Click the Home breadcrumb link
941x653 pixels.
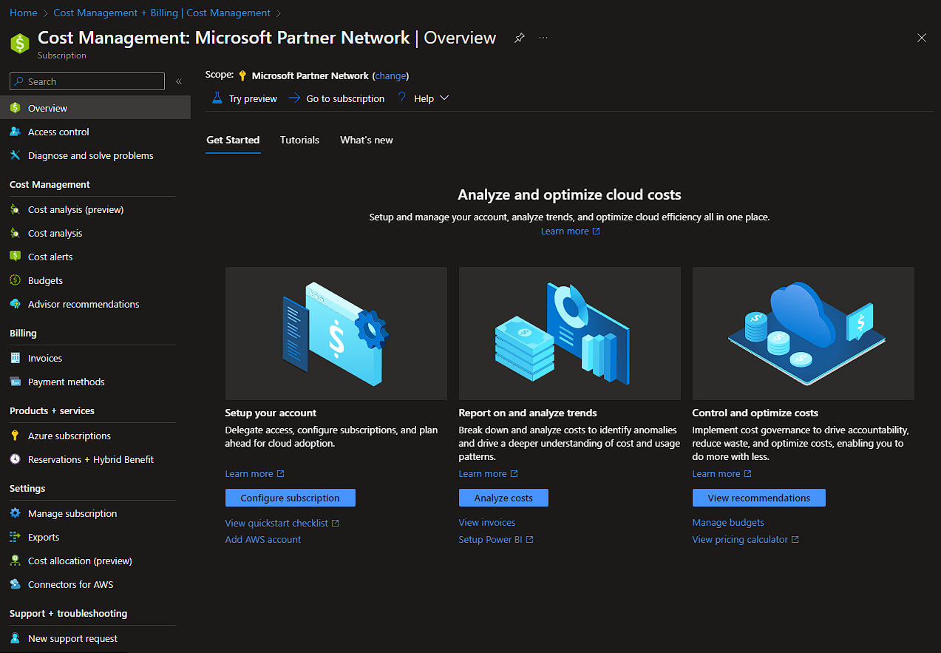24,13
